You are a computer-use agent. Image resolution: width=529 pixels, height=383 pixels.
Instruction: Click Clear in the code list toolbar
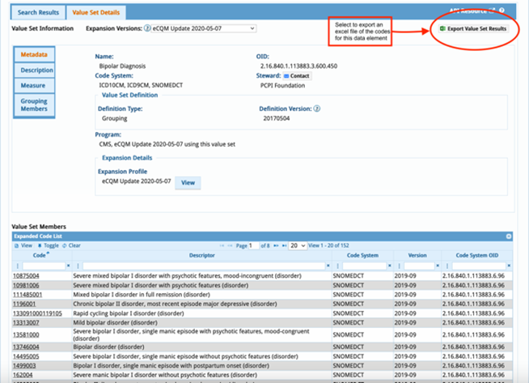pos(71,245)
